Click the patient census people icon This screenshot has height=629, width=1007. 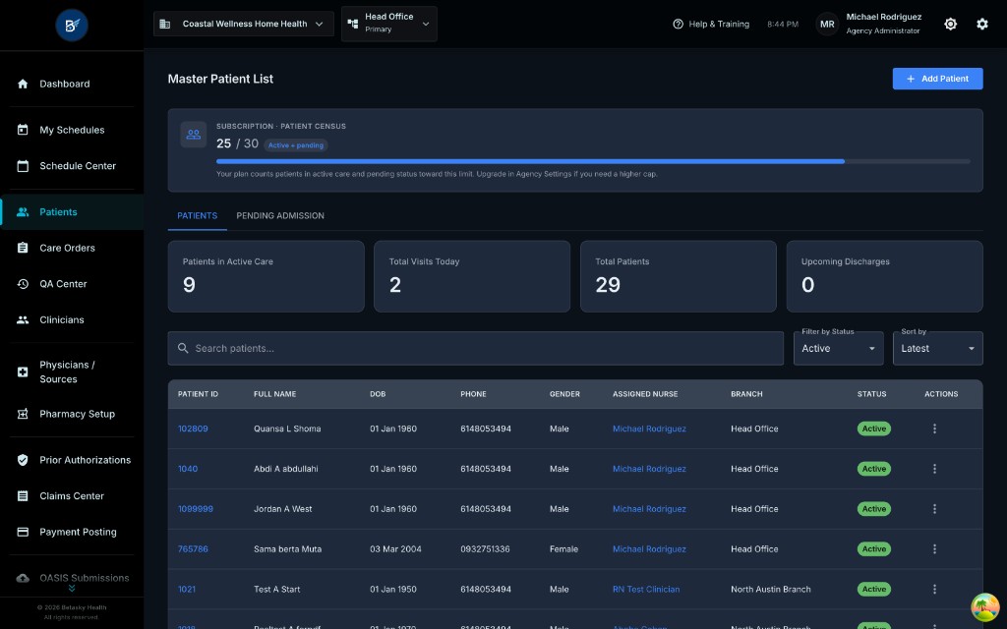(194, 135)
